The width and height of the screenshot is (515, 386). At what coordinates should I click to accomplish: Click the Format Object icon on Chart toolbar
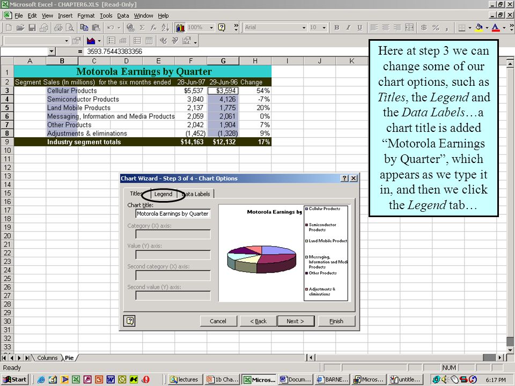click(76, 41)
